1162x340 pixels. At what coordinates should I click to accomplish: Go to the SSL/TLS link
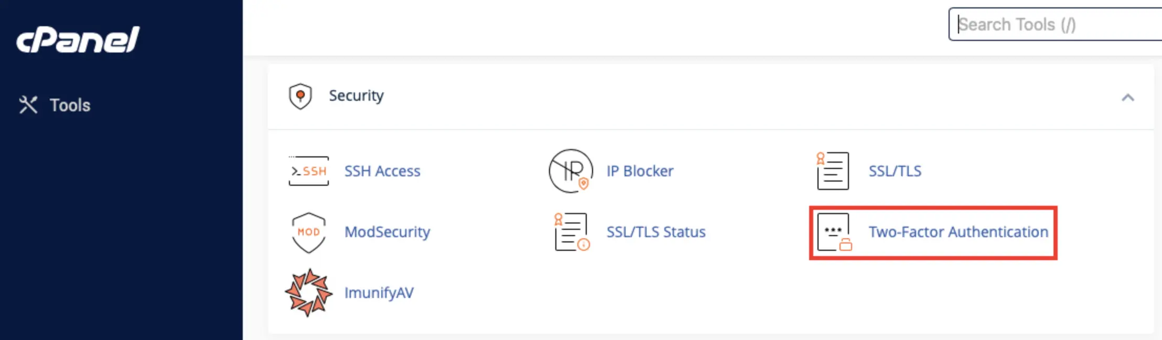(x=895, y=171)
